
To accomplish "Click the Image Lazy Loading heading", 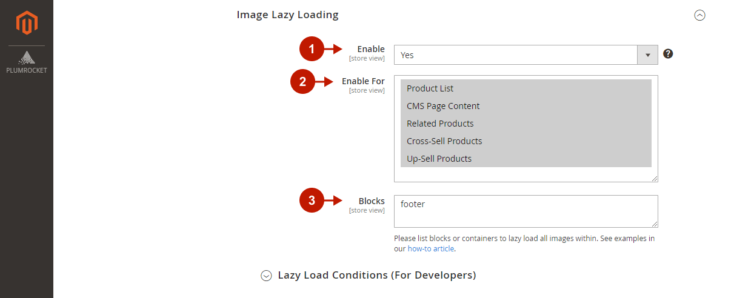I will [x=287, y=15].
